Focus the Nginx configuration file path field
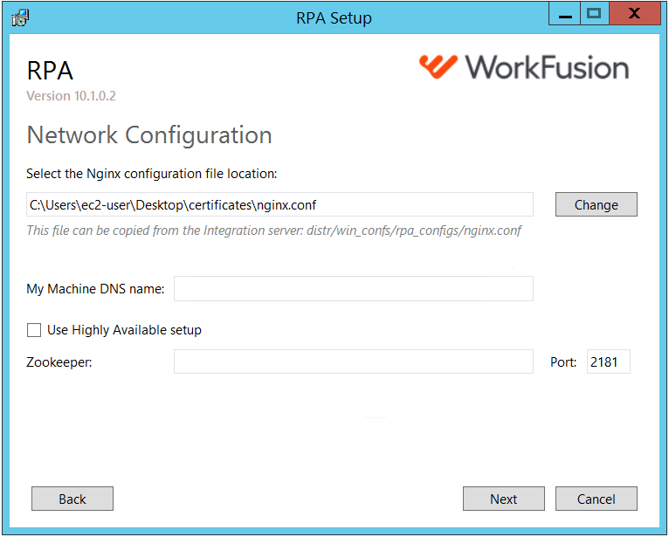The image size is (669, 537). point(279,204)
